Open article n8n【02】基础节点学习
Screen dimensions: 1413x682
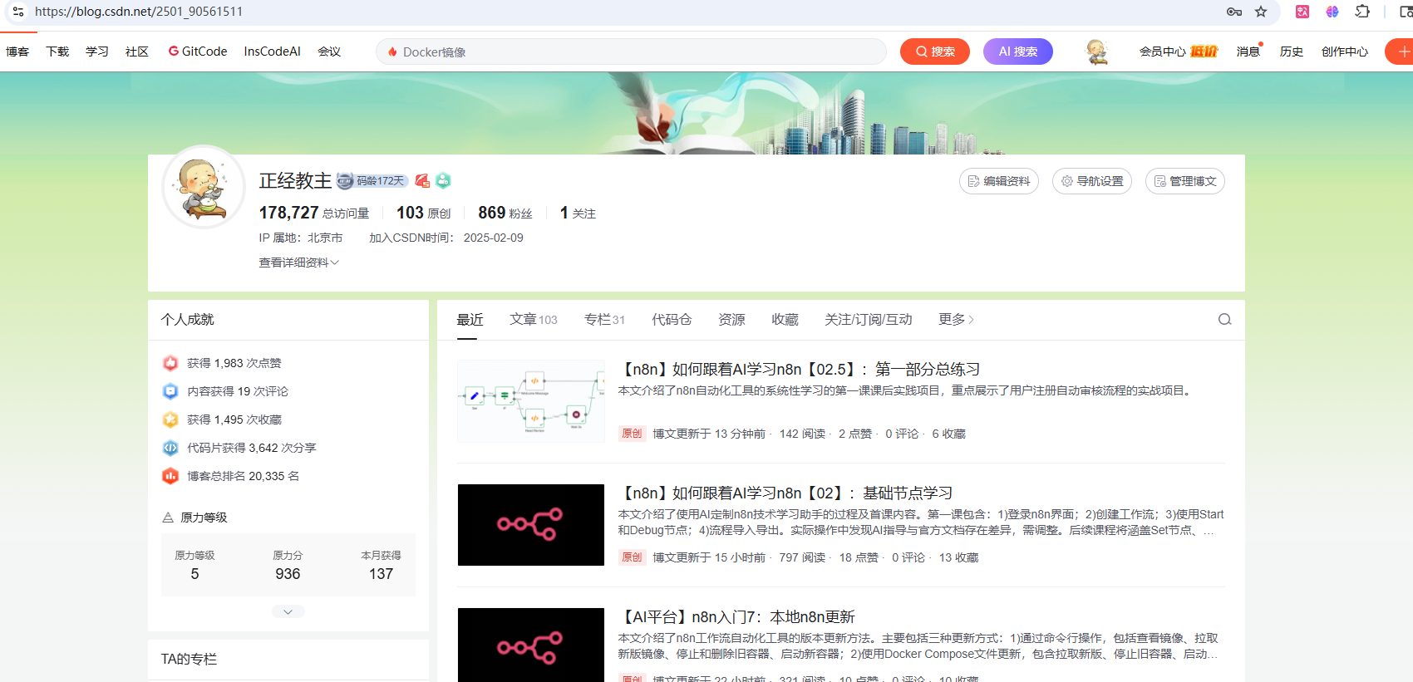[786, 493]
